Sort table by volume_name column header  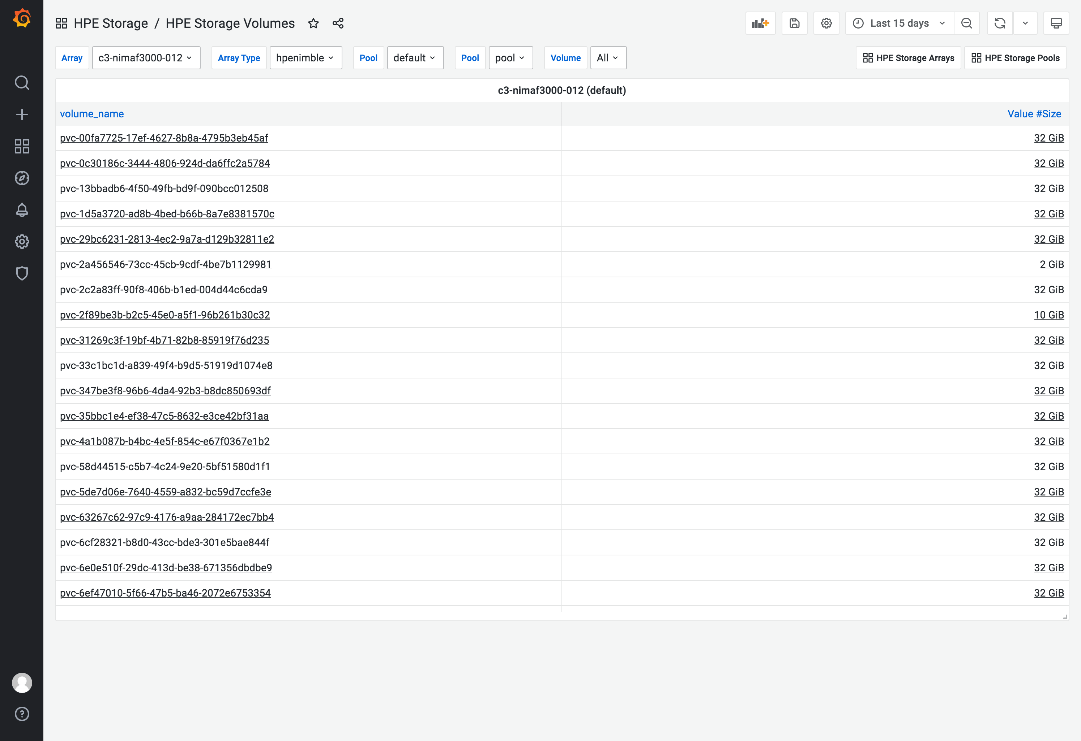(x=91, y=114)
